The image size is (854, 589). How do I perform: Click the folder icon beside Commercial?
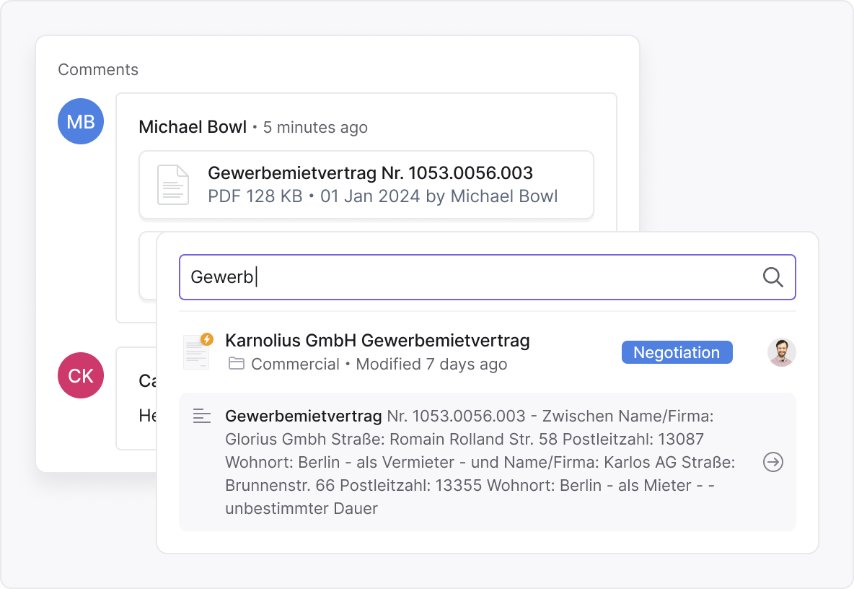pyautogui.click(x=236, y=364)
